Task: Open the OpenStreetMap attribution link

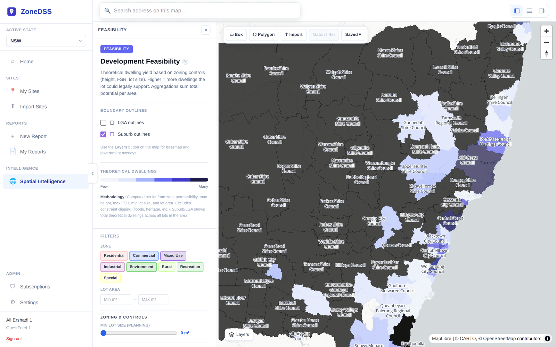Action: (499, 339)
